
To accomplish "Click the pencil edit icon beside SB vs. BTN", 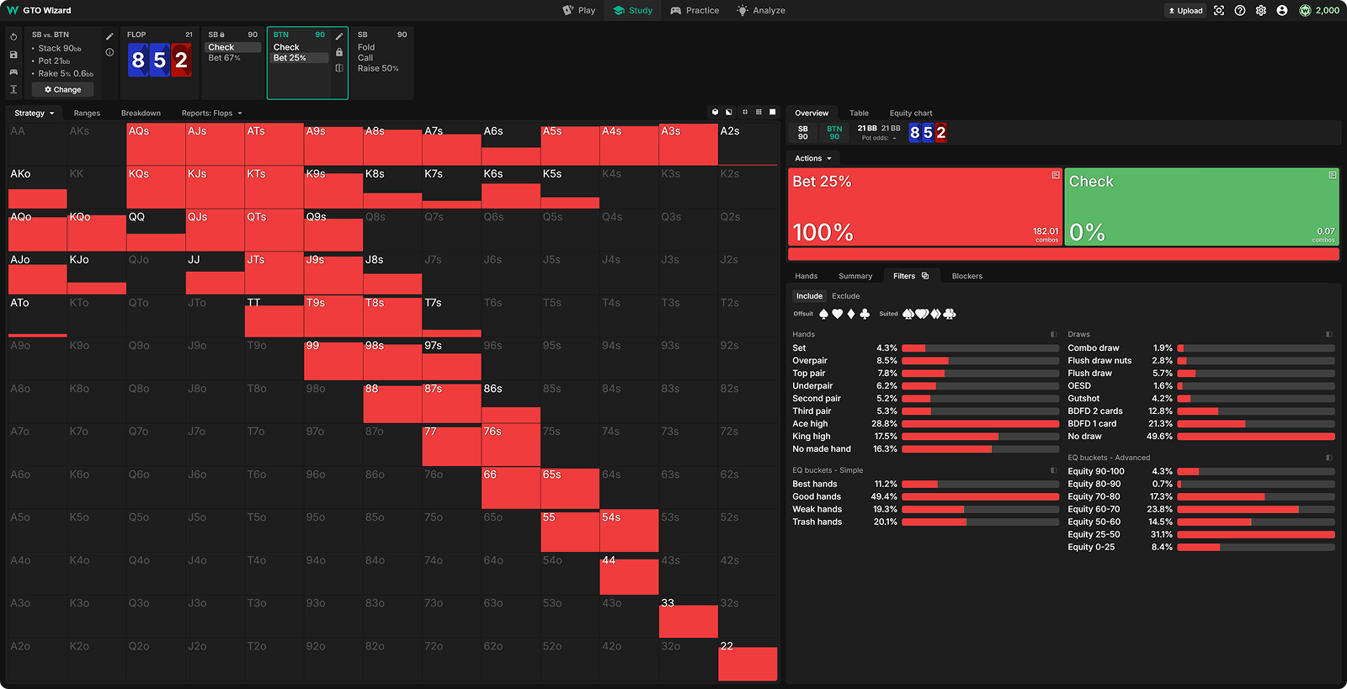I will coord(109,37).
